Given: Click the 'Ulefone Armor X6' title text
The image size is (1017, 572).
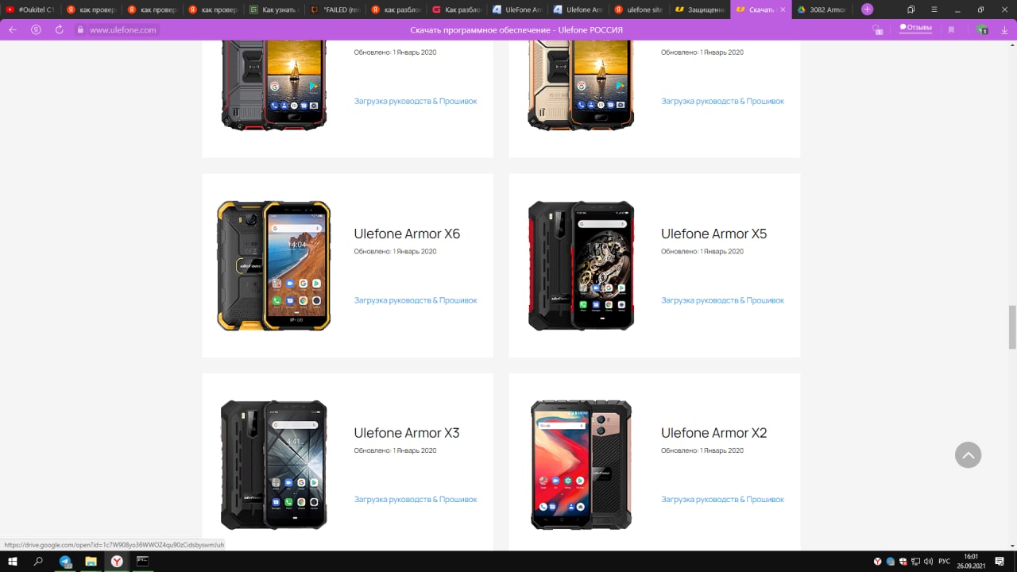Looking at the screenshot, I should (407, 234).
